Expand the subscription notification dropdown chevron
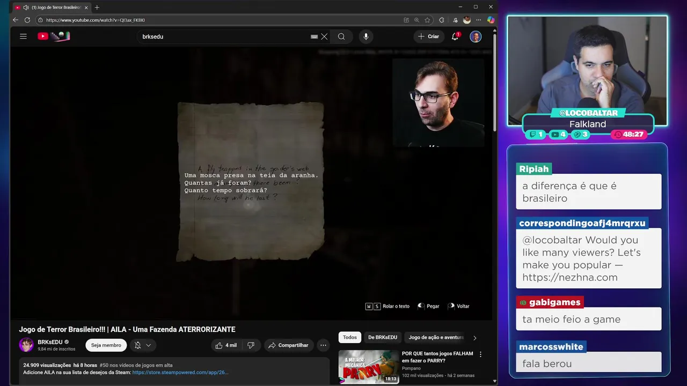 pyautogui.click(x=149, y=345)
